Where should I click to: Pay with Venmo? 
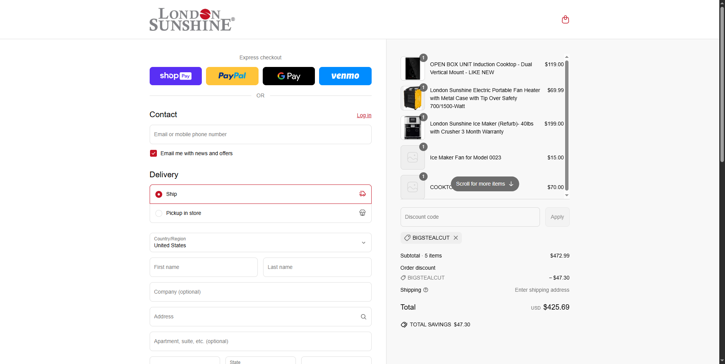pyautogui.click(x=345, y=76)
